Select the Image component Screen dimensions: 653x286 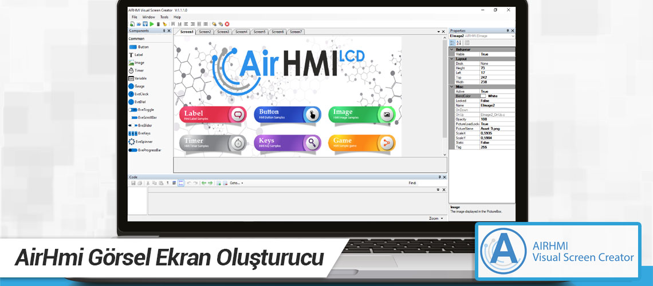pos(136,63)
